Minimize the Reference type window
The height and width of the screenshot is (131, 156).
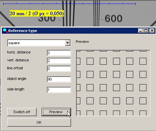[x=140, y=31]
